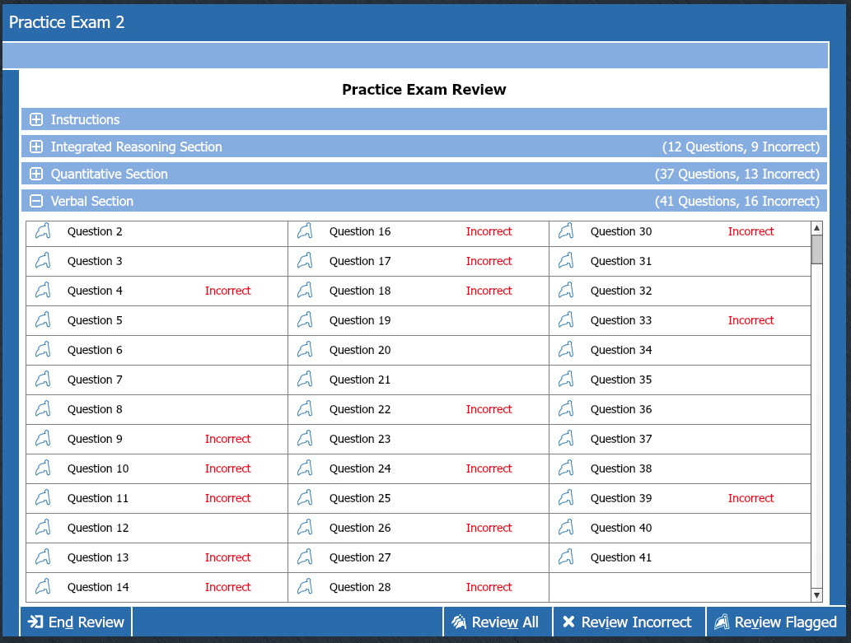Screen dimensions: 851x643
Task: Click the flag icon beside Question 2
Action: pyautogui.click(x=43, y=231)
